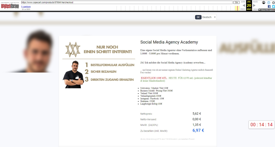Viewport: 275px width, 147px height.
Task: Click the highlighted timeline capture marker
Action: (x=237, y=8)
